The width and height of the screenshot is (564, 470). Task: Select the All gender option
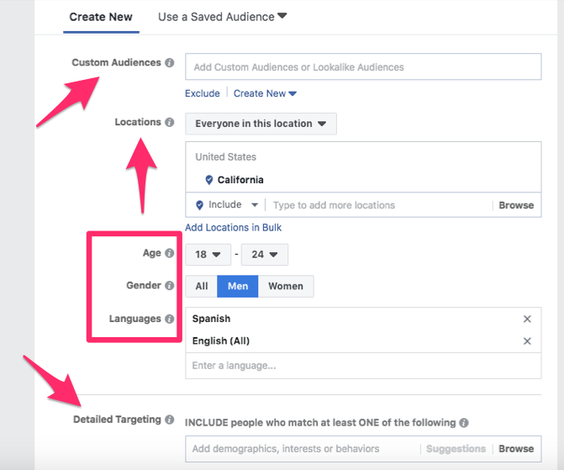click(202, 286)
